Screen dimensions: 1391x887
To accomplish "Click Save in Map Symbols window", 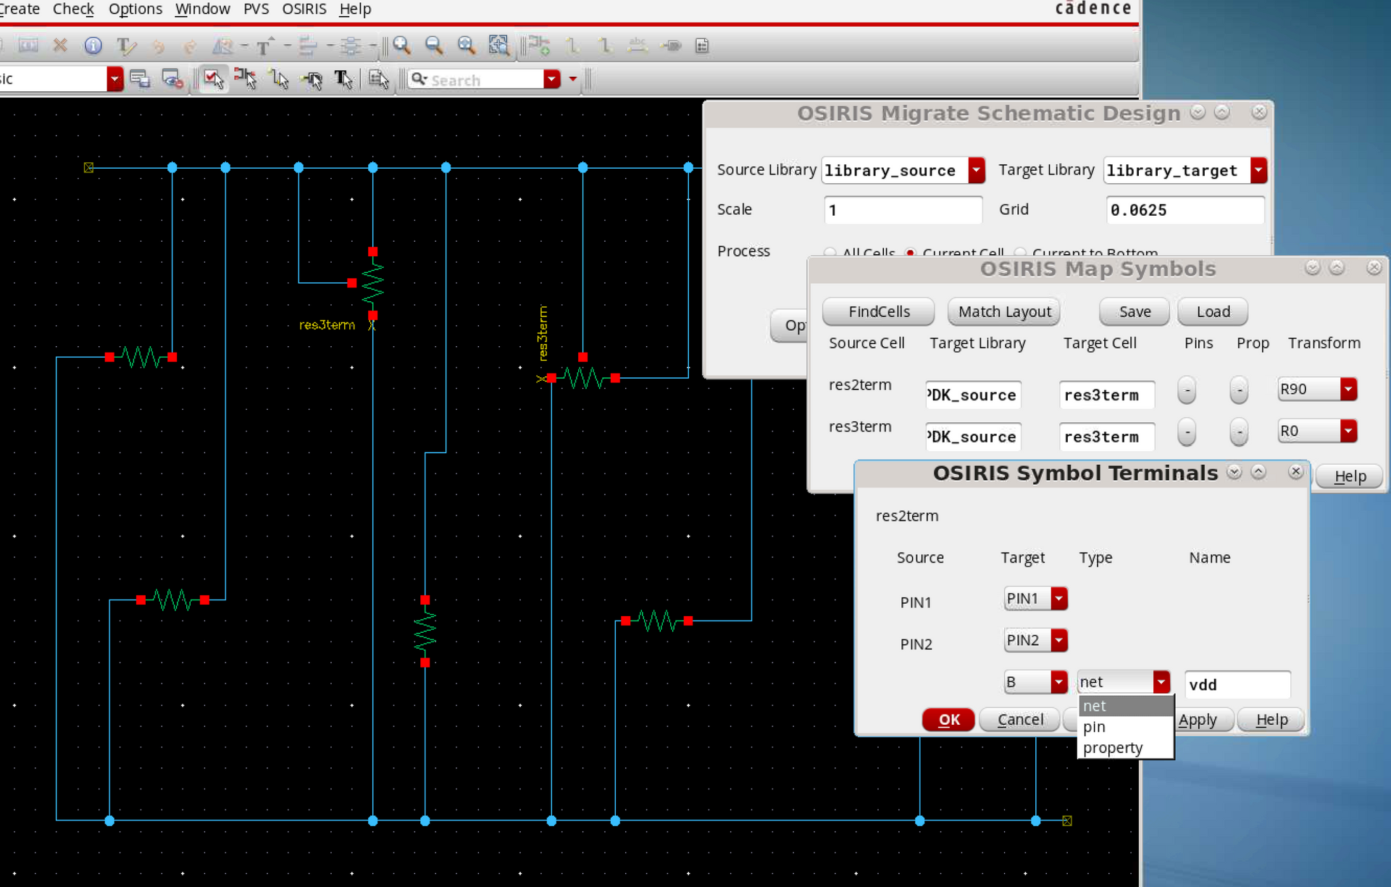I will [x=1135, y=312].
